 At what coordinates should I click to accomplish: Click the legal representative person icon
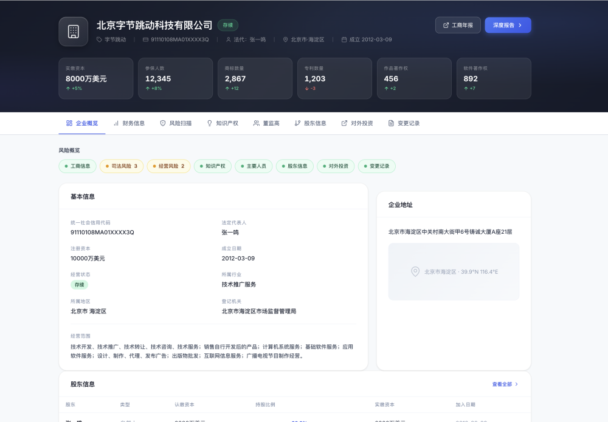click(x=229, y=39)
